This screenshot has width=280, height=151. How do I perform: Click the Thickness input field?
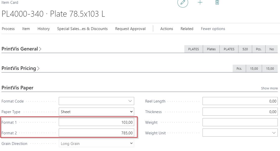click(x=240, y=112)
